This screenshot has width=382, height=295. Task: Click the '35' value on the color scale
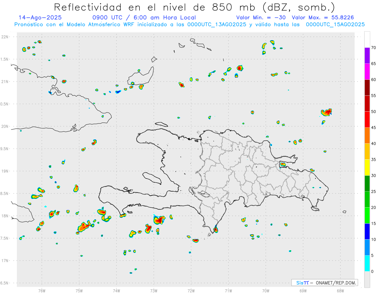(373, 159)
